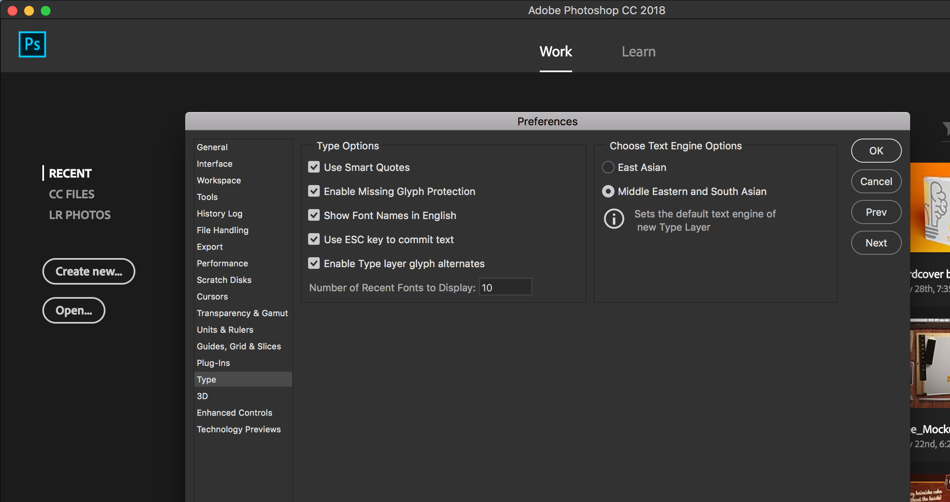Toggle Enable Missing Glyph Protection checkbox
The height and width of the screenshot is (502, 950).
(314, 191)
